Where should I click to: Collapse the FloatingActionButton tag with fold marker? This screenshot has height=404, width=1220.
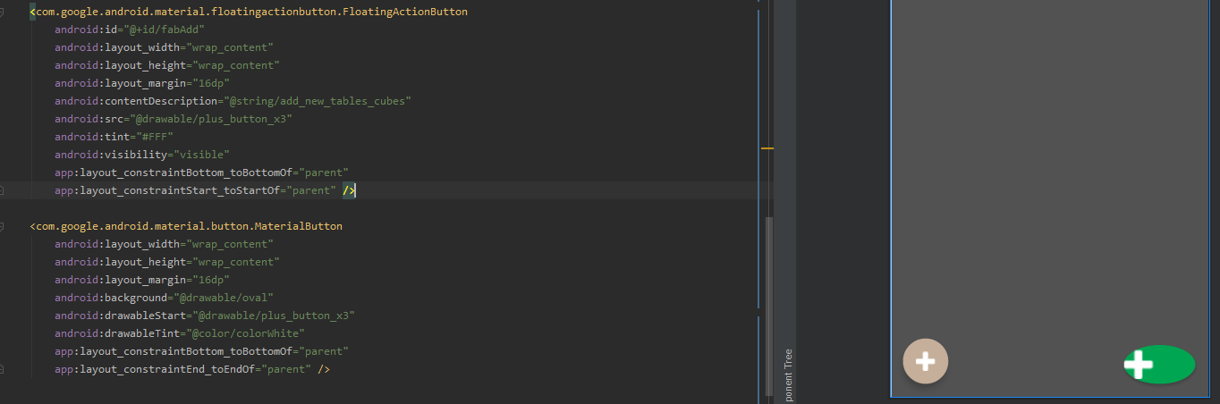pos(3,13)
